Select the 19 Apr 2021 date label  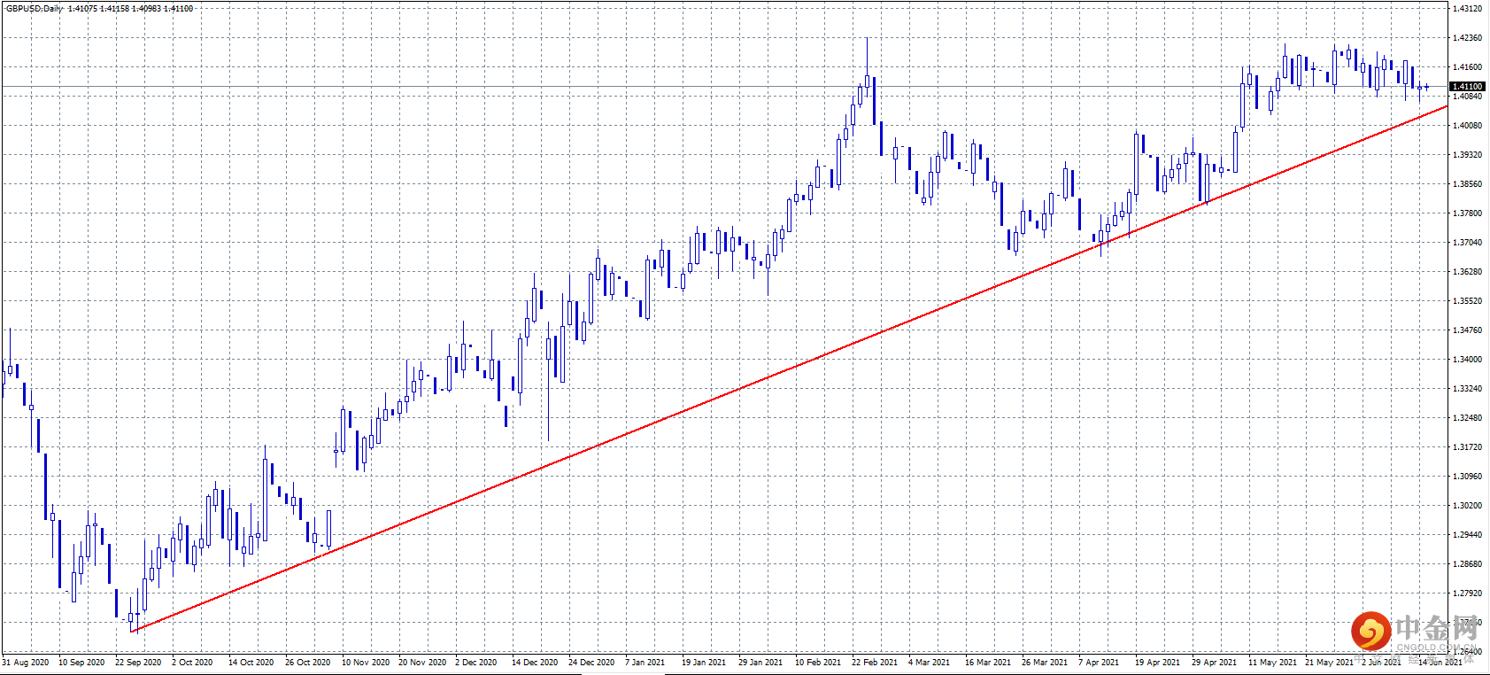pos(1158,663)
